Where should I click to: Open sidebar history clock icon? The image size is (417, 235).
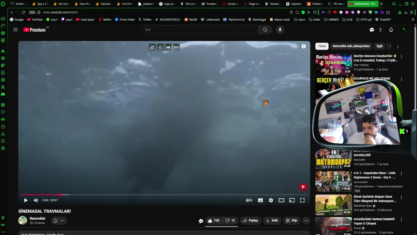(x=3, y=127)
